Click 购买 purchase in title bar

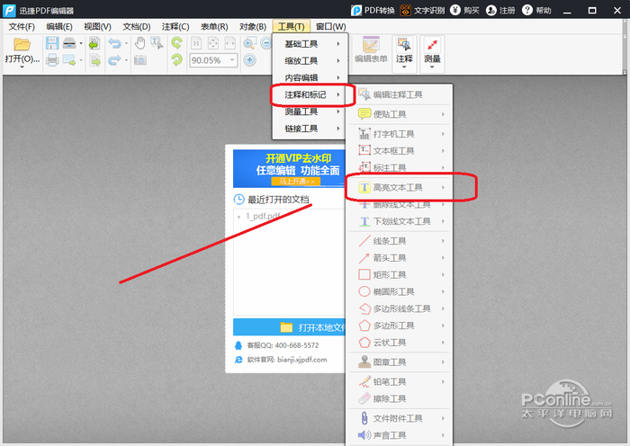tap(464, 11)
